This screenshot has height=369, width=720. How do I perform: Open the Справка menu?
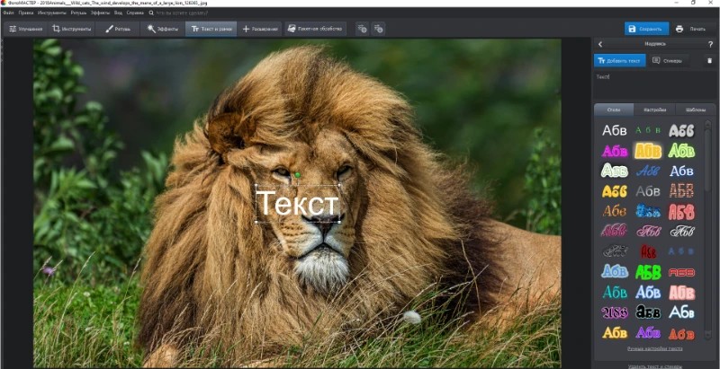(135, 13)
